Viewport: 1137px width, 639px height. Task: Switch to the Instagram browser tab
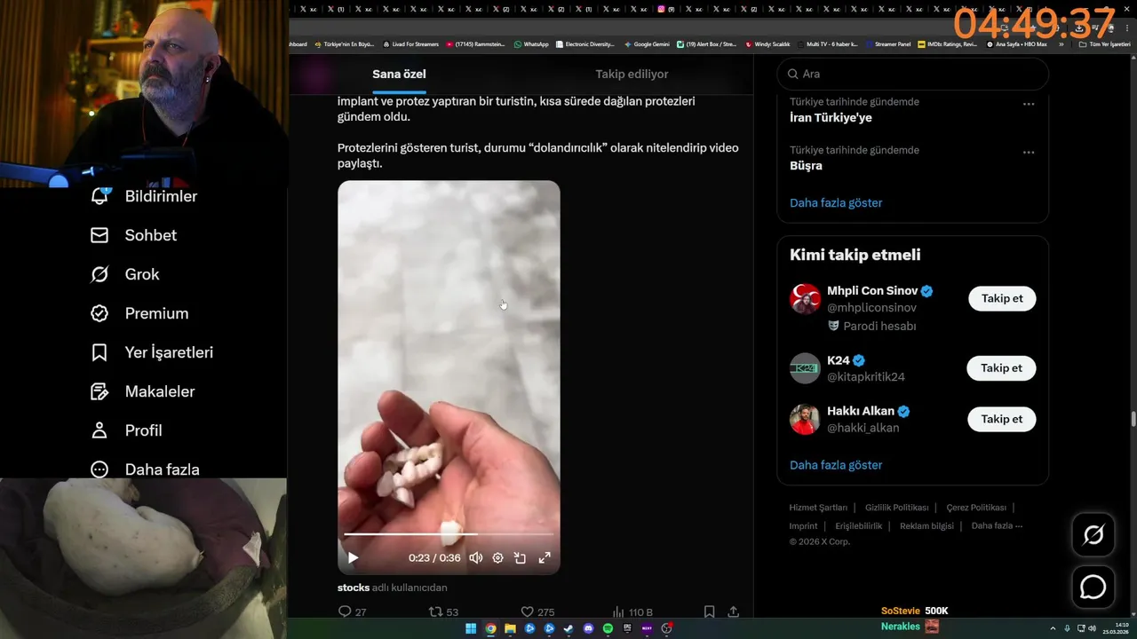tap(665, 9)
